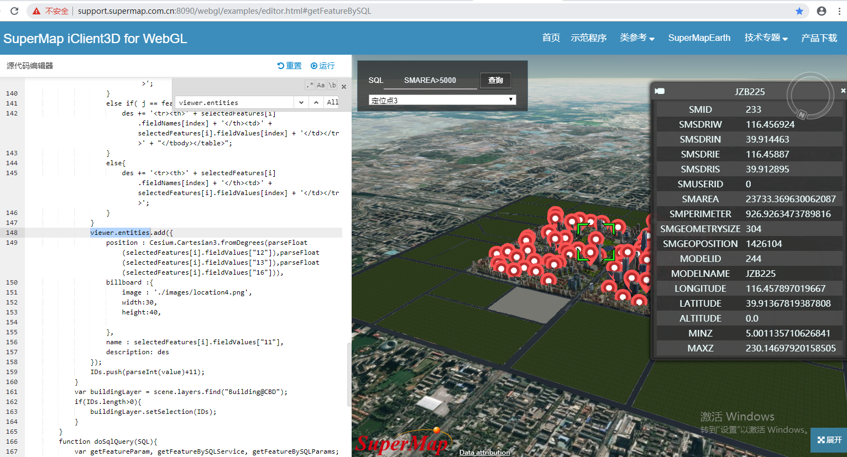This screenshot has width=847, height=457.
Task: Select the SMSDRIN value 39.914463
Action: click(767, 139)
